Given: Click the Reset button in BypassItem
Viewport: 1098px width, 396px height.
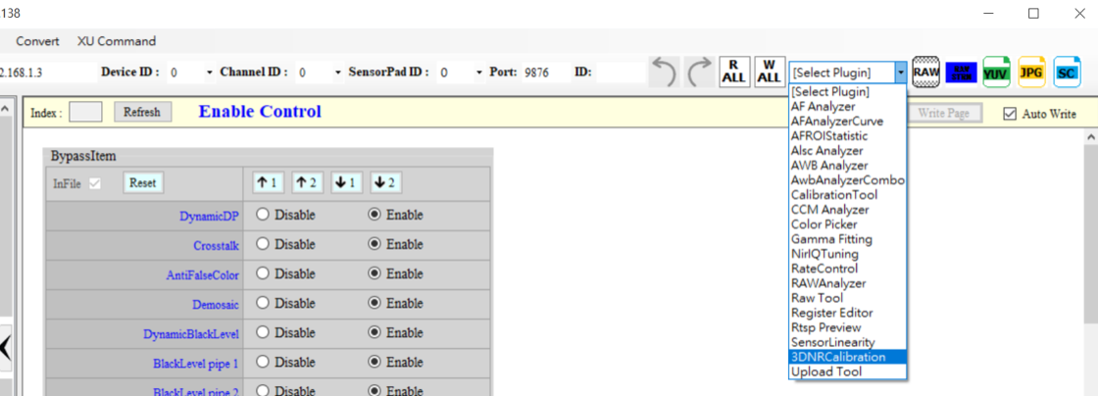Looking at the screenshot, I should (x=143, y=182).
